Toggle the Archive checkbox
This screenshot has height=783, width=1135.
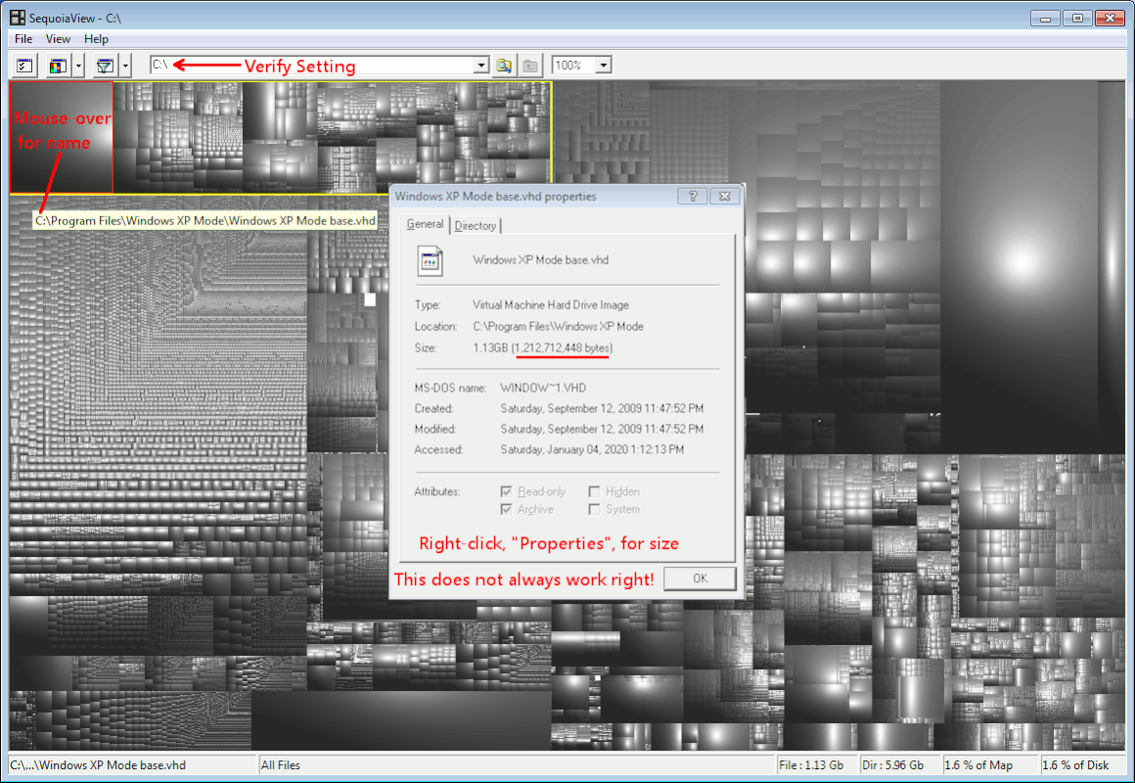[506, 510]
